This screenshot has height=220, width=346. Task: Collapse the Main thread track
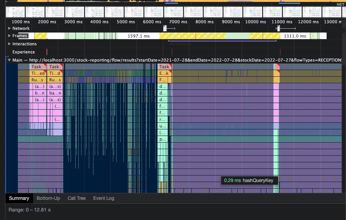(9, 60)
